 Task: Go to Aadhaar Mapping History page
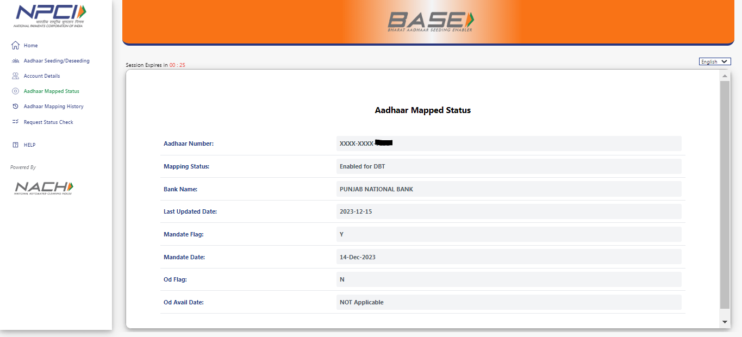pyautogui.click(x=53, y=107)
